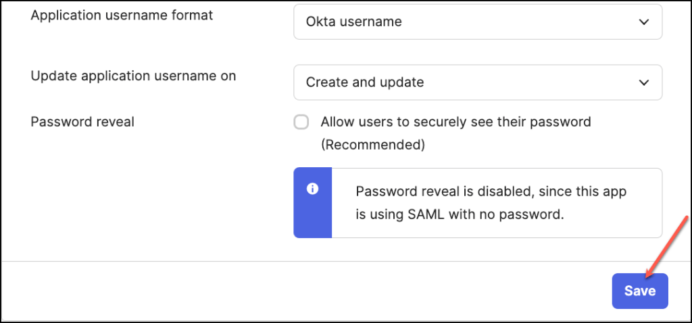
Task: Click the "Password reveal" field label
Action: click(x=82, y=122)
